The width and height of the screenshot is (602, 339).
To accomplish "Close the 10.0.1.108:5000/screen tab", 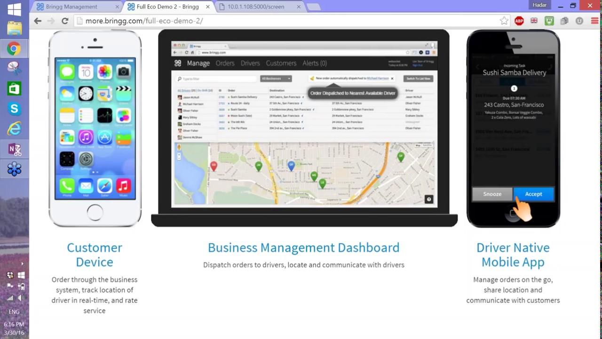I will pos(299,7).
